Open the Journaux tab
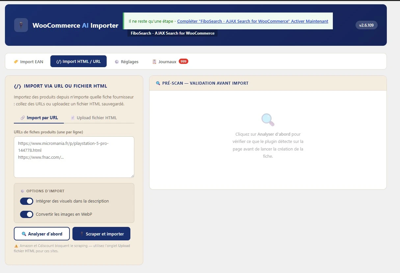The width and height of the screenshot is (400, 273). click(x=170, y=62)
